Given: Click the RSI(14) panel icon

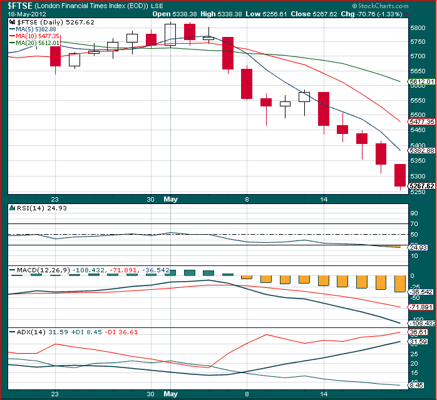Looking at the screenshot, I should 12,208.
